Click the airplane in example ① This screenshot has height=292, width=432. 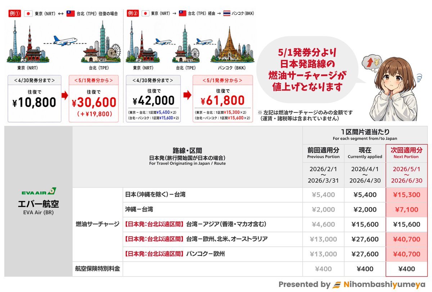point(66,40)
